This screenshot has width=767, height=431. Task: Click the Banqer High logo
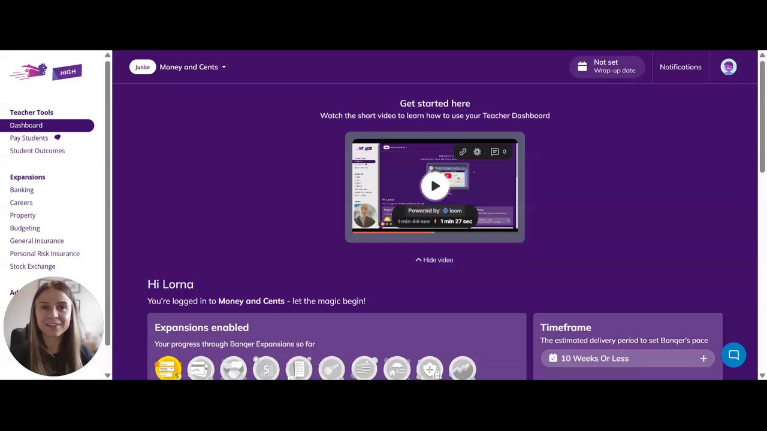46,72
